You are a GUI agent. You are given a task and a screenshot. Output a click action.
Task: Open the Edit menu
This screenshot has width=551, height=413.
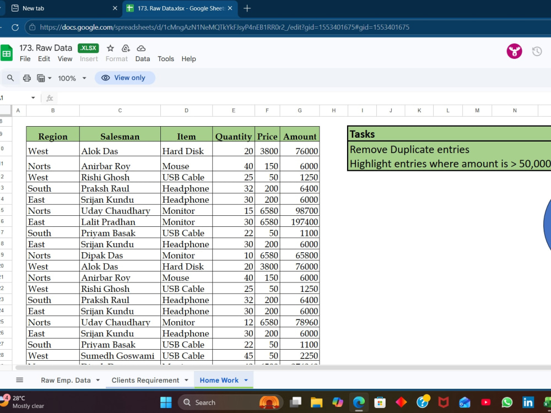[44, 59]
